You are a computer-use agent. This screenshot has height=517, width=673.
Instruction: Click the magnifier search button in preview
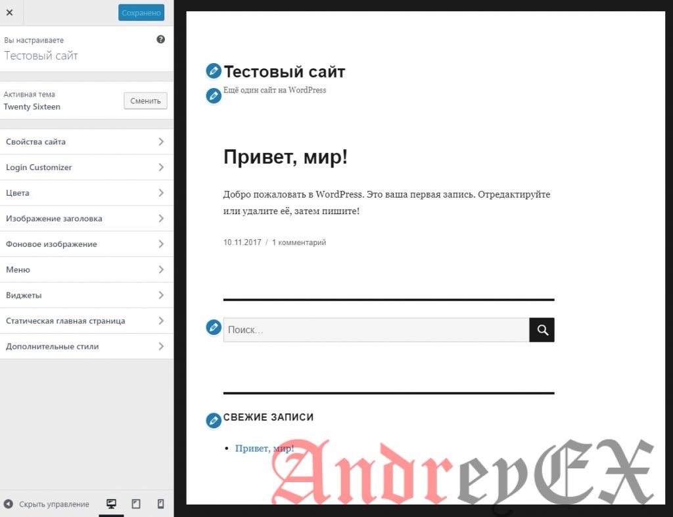coord(542,329)
